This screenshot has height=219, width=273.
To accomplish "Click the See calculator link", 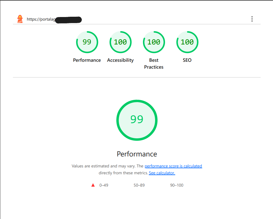I will coord(162,173).
